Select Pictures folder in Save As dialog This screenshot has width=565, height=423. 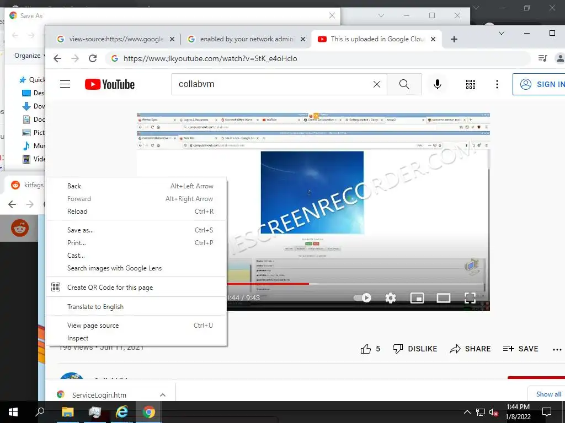point(34,132)
